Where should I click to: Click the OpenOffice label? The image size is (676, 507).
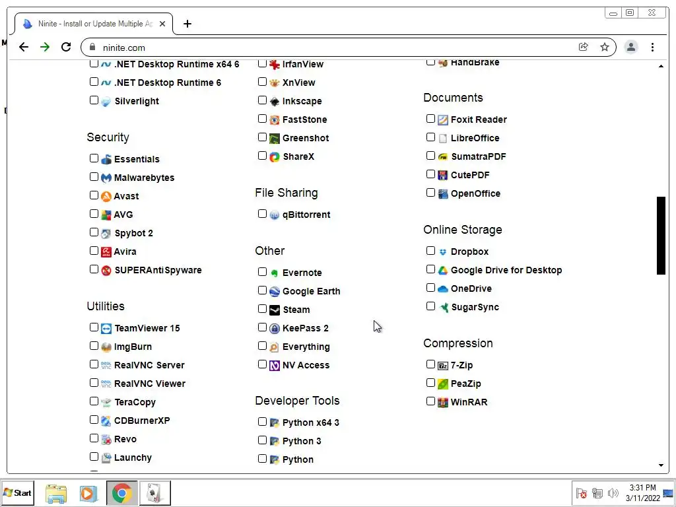(x=475, y=193)
